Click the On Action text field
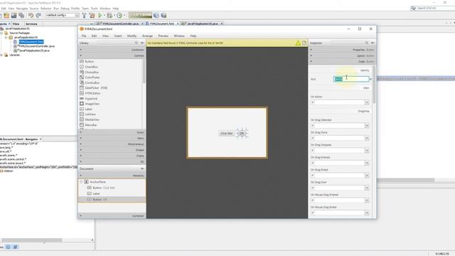 [x=340, y=102]
